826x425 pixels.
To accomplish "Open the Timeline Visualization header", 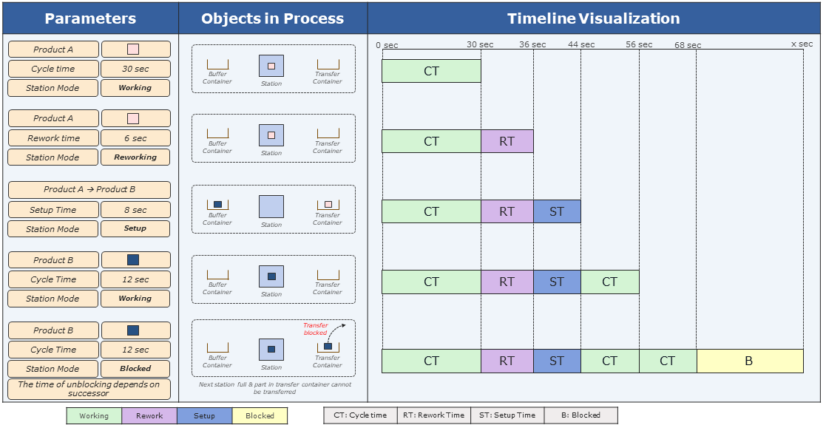I will (x=594, y=18).
